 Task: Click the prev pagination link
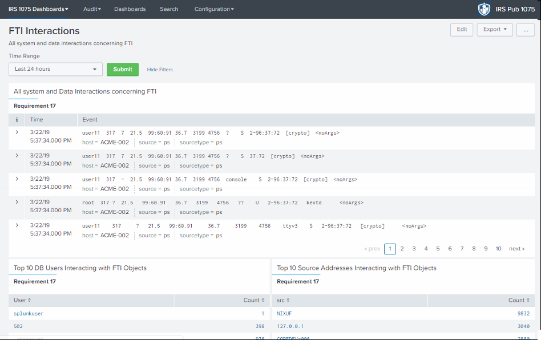[x=372, y=249]
